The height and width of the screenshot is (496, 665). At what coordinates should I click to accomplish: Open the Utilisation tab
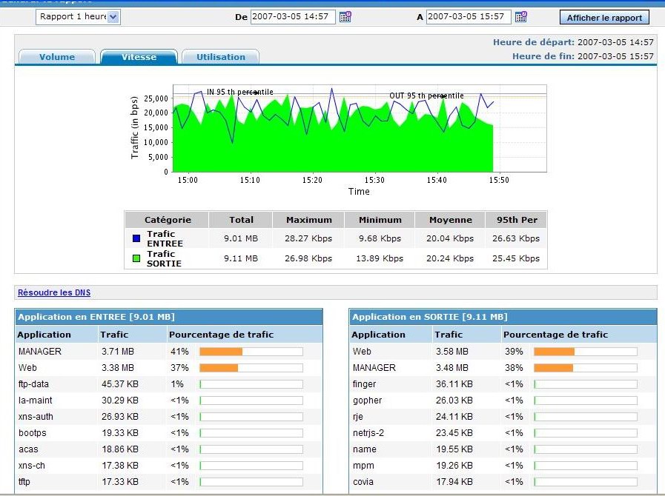click(x=220, y=57)
